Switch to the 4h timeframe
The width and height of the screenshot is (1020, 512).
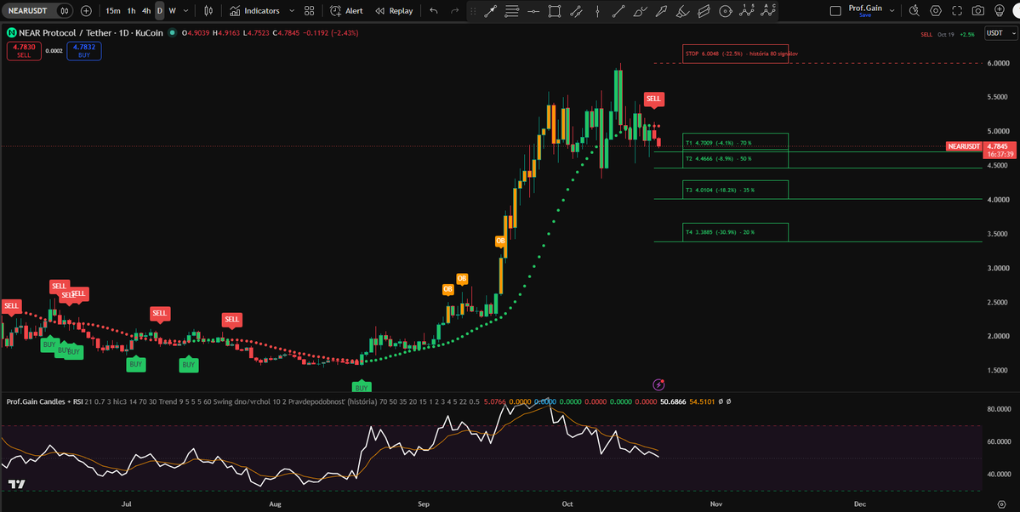pos(146,11)
